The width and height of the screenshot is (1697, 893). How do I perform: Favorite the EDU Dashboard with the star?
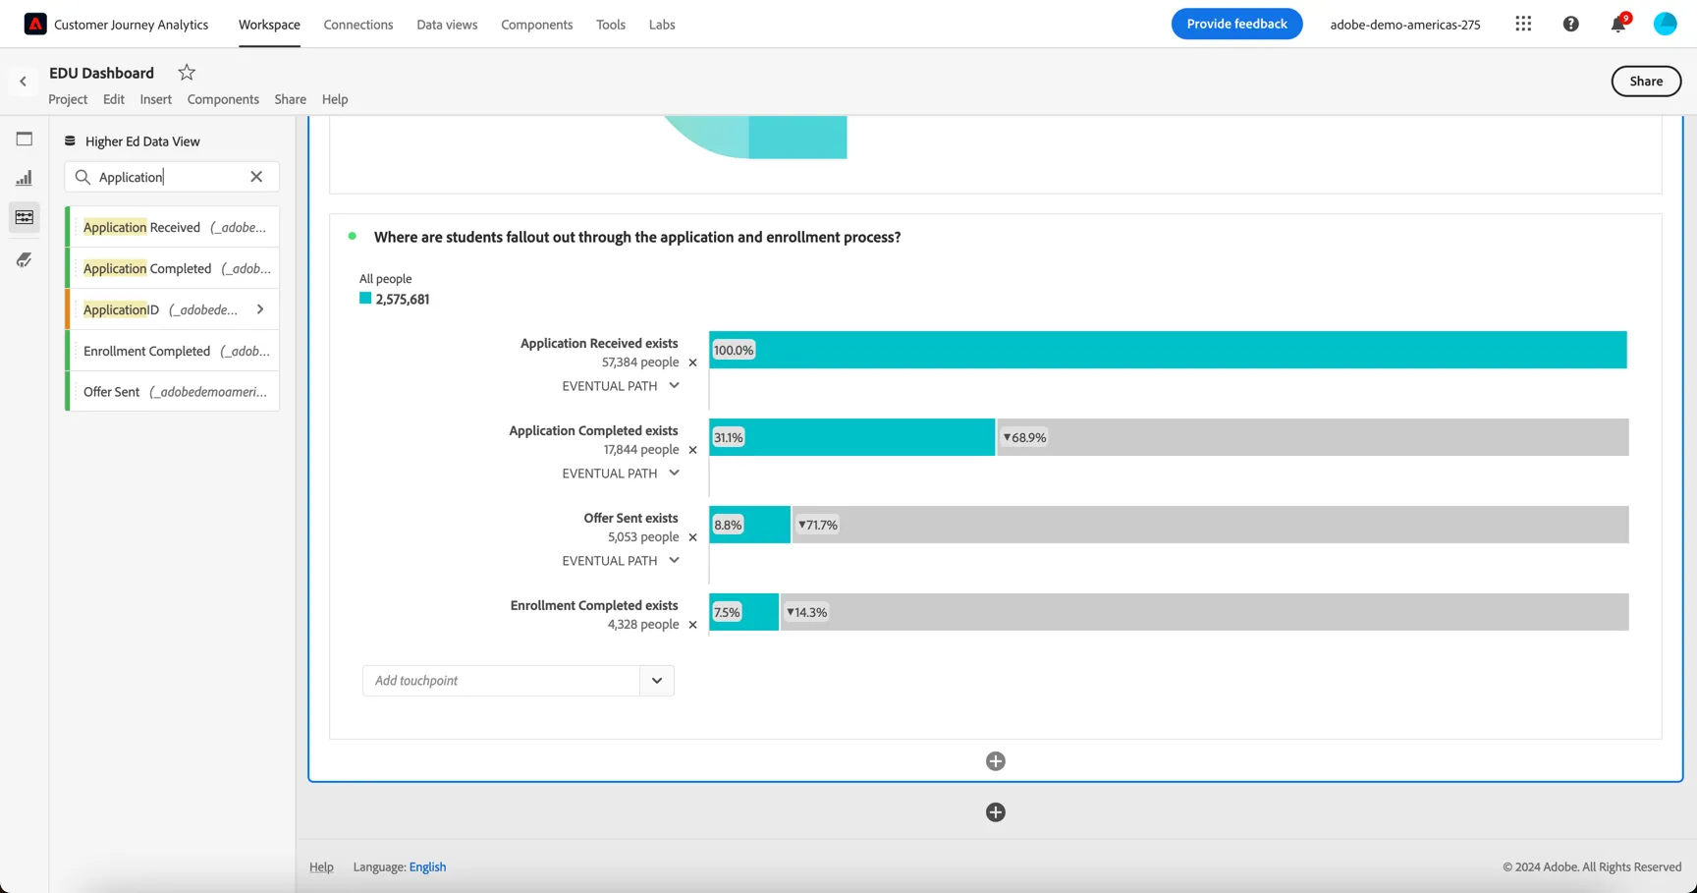tap(187, 73)
